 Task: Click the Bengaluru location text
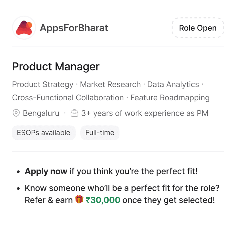[41, 113]
